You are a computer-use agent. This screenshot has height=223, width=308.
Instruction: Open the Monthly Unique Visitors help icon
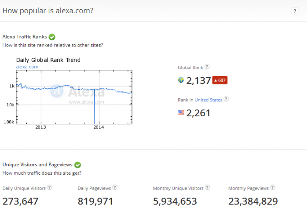pos(207,187)
